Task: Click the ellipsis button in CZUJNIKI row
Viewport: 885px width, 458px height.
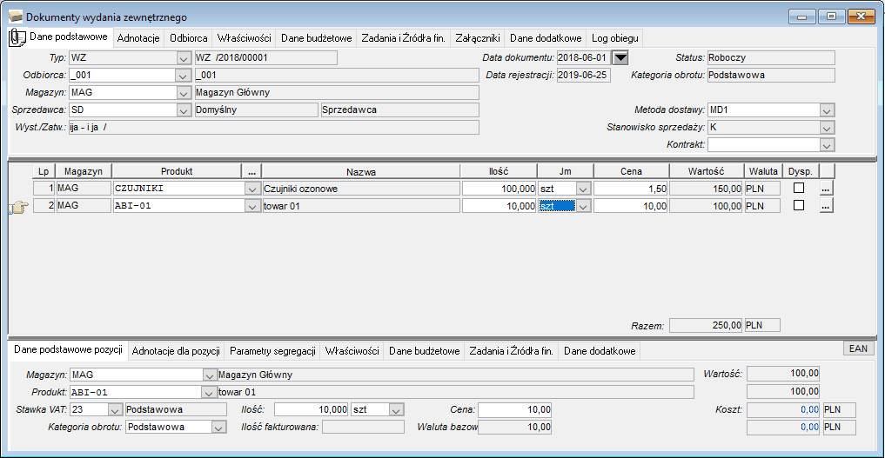Action: 826,189
